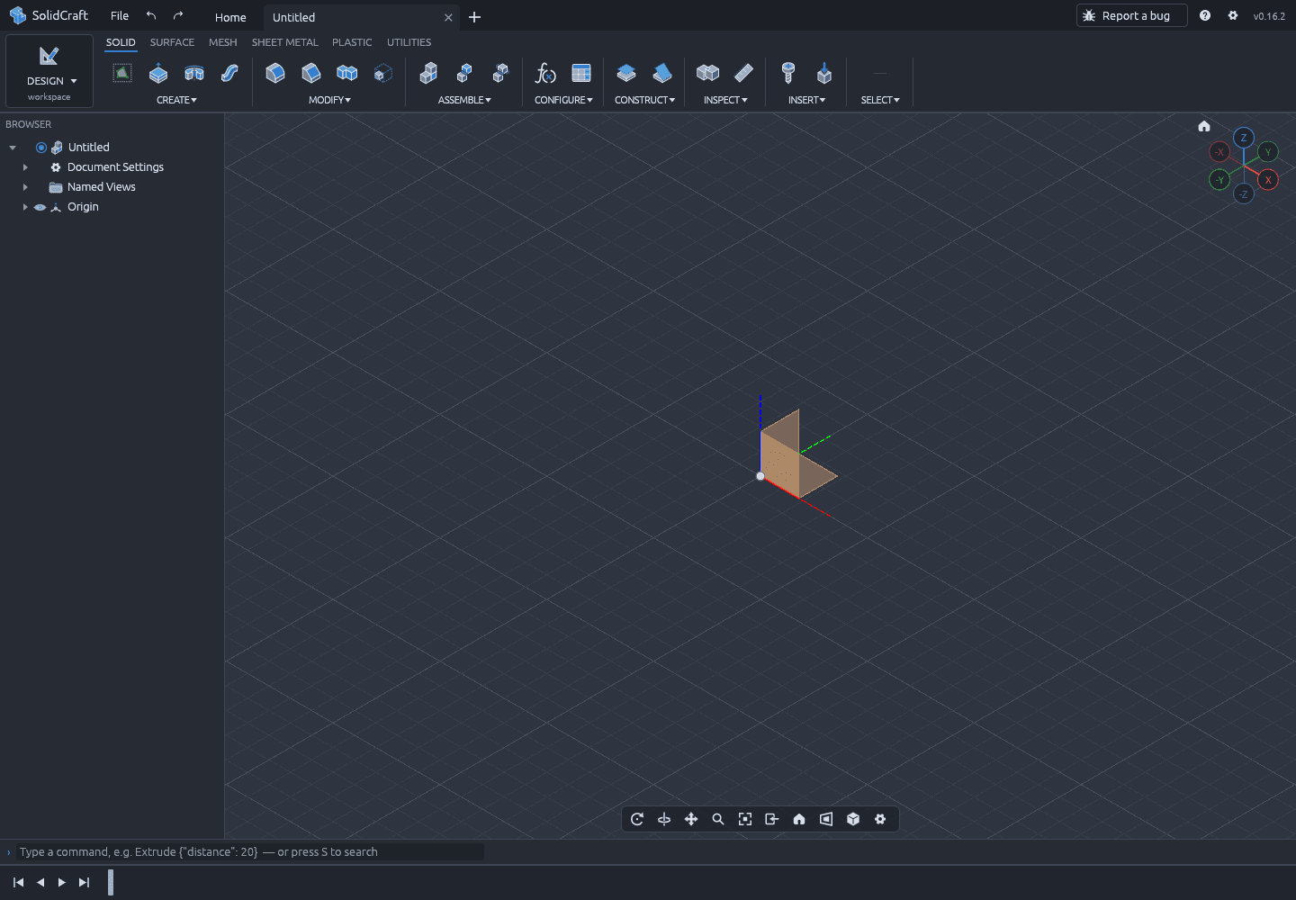This screenshot has width=1296, height=900.
Task: Open the help question mark
Action: (1205, 15)
